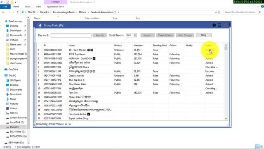The height and width of the screenshot is (149, 264).
Task: Open the 2020 pinned folder
Action: point(12,49)
